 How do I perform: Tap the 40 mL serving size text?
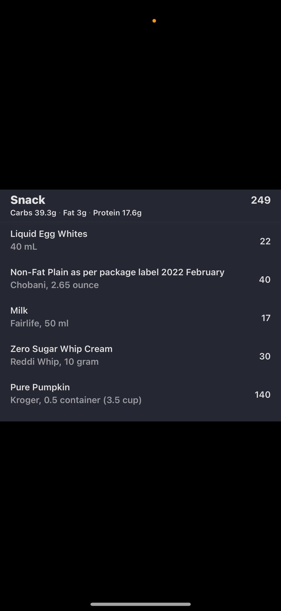[x=24, y=247]
